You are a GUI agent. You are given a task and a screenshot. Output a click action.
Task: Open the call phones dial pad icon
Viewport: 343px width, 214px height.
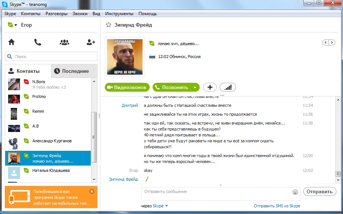tap(38, 42)
